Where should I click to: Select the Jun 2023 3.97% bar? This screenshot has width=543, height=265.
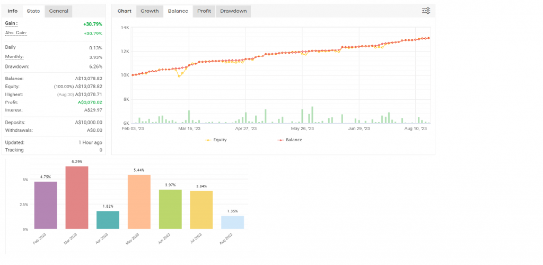(x=170, y=209)
